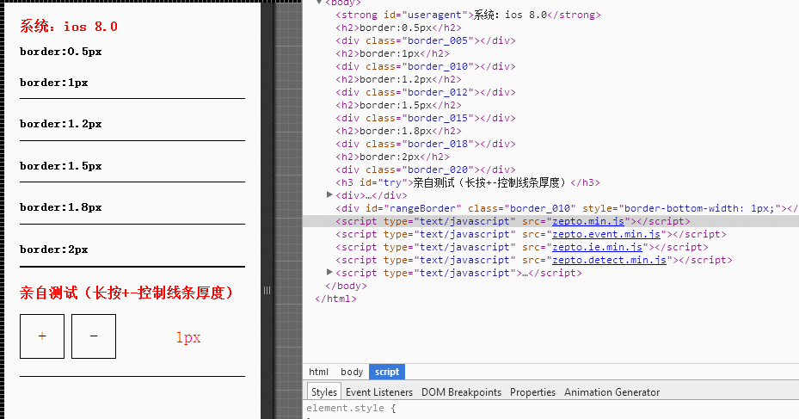The image size is (799, 419).
Task: Expand the collapsed div node
Action: point(330,195)
